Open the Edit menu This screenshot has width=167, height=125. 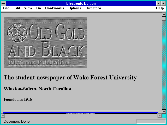click(x=17, y=8)
